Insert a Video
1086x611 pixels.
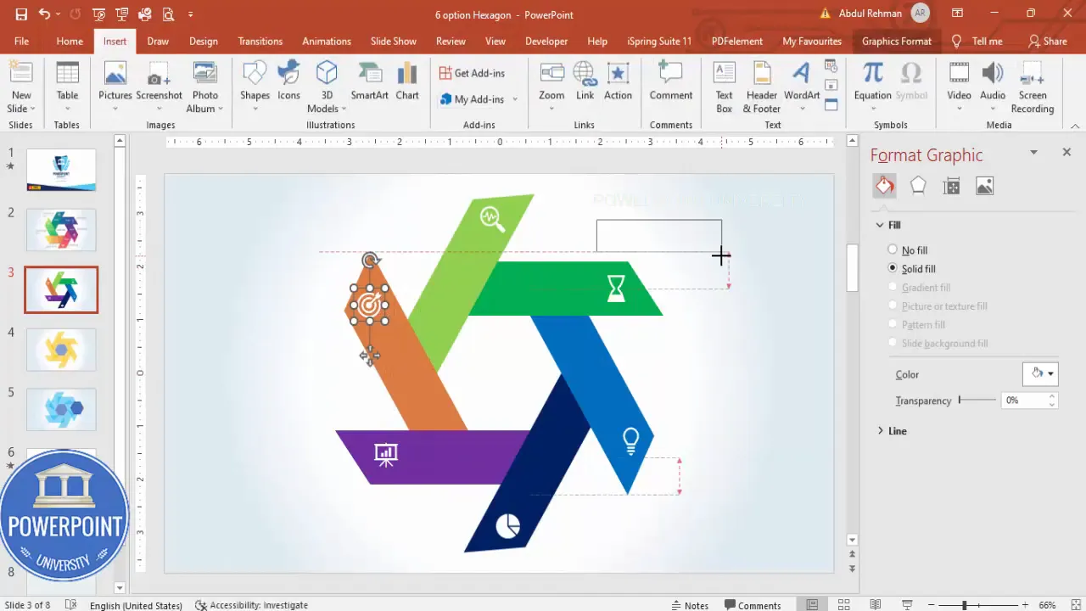(959, 87)
